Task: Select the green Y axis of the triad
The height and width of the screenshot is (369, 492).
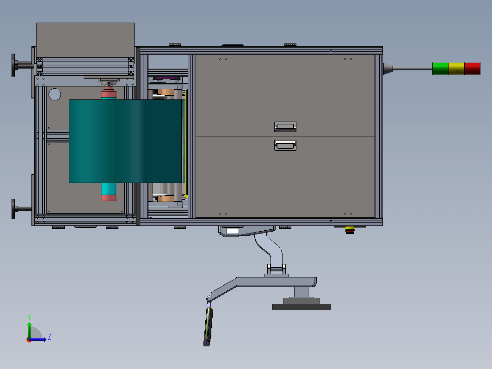Action: point(29,330)
